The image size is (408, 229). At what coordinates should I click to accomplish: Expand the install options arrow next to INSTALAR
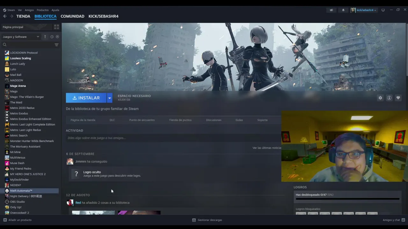(109, 98)
